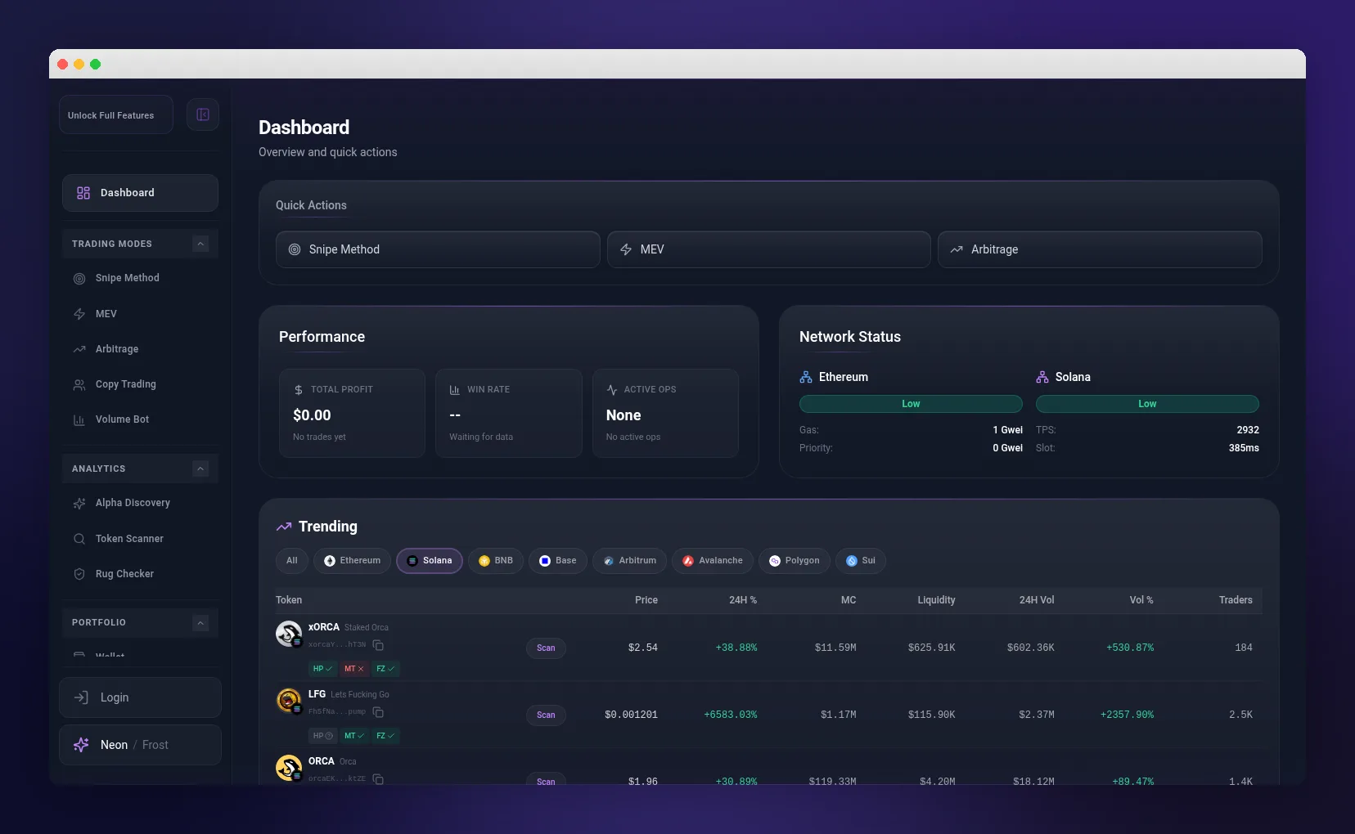Open Token Scanner in the sidebar
Screen dimensions: 1355x834
140,539
